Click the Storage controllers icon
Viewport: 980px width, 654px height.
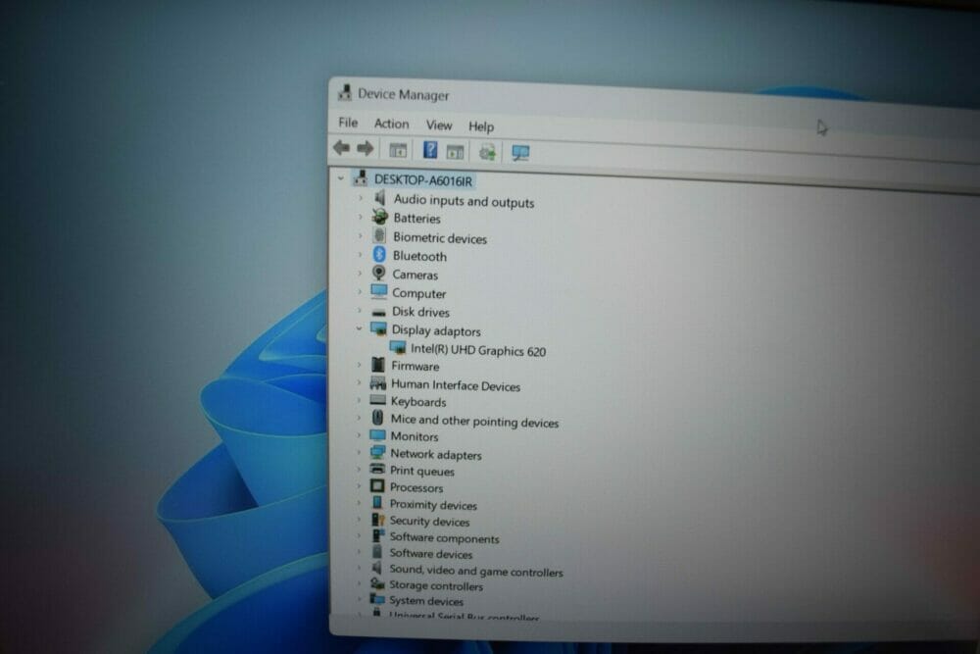(377, 583)
